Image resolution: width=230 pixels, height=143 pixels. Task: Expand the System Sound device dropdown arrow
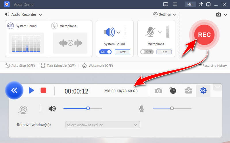click(x=118, y=32)
